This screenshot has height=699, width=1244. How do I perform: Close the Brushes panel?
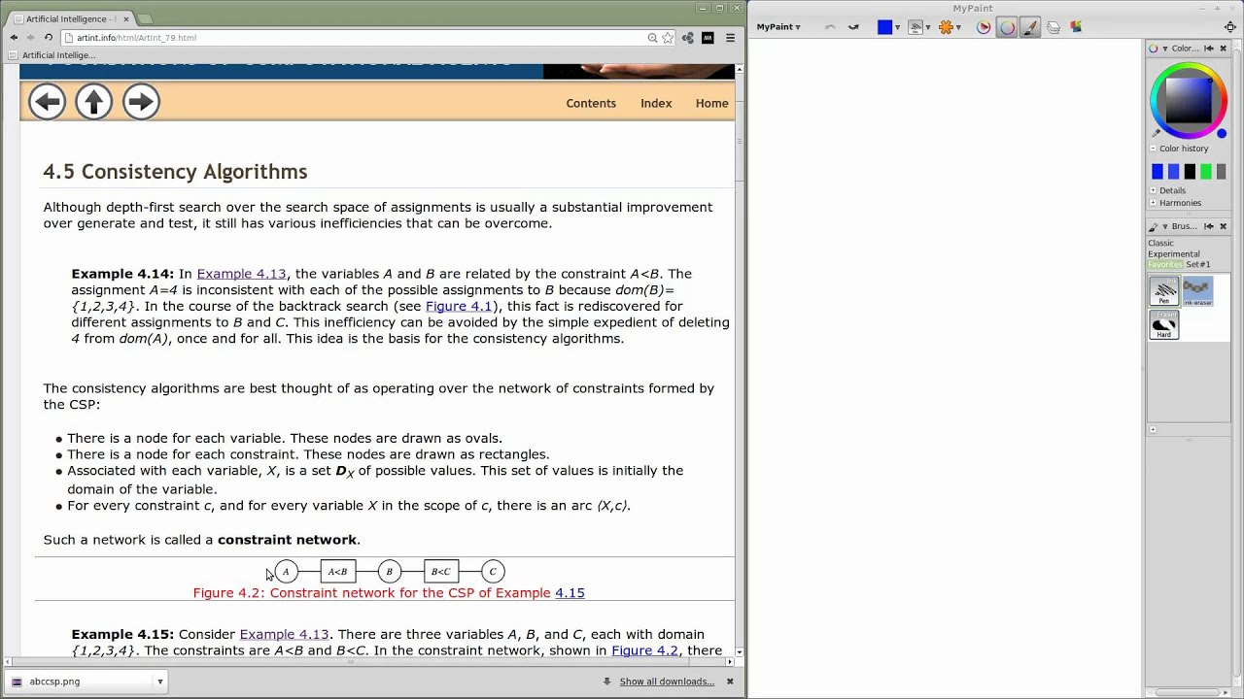pos(1223,226)
